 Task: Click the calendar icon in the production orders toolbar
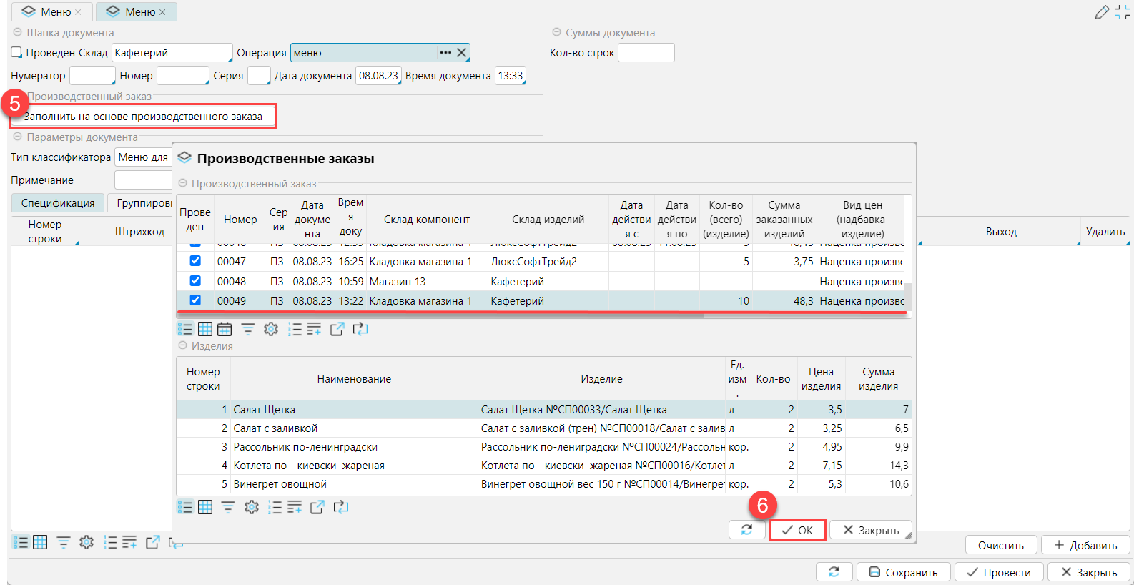(225, 329)
